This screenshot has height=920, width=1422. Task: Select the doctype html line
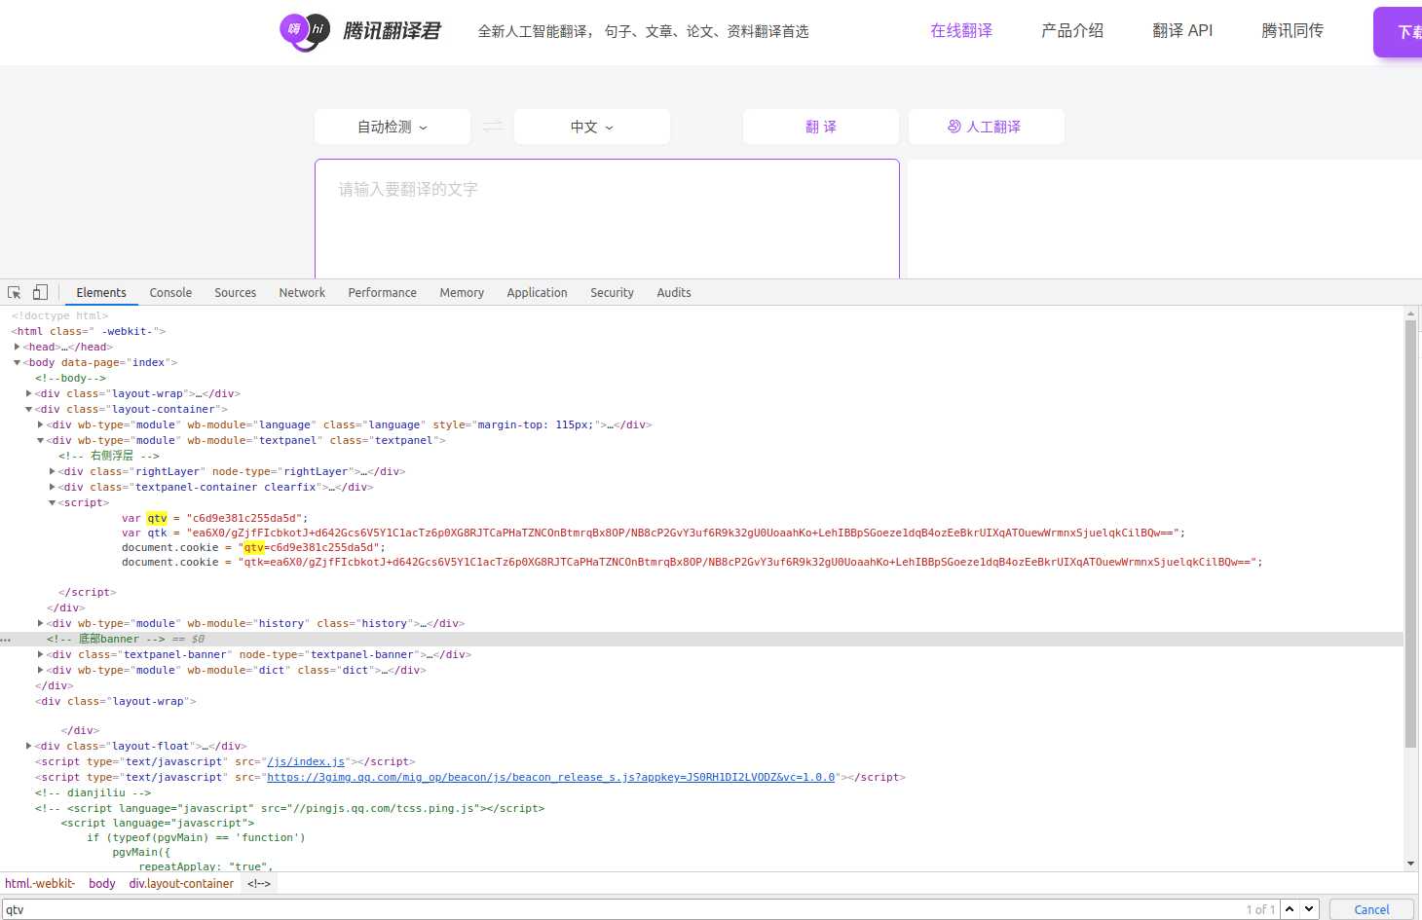click(59, 315)
